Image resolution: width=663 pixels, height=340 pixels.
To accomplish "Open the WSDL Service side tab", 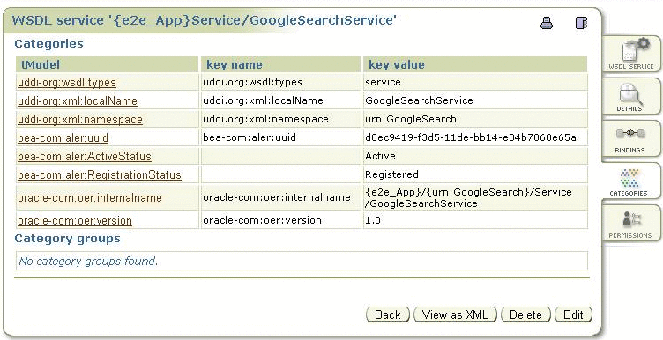I will point(631,54).
